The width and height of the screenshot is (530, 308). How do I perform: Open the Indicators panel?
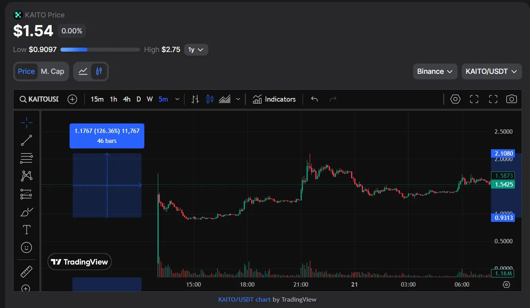pyautogui.click(x=274, y=99)
